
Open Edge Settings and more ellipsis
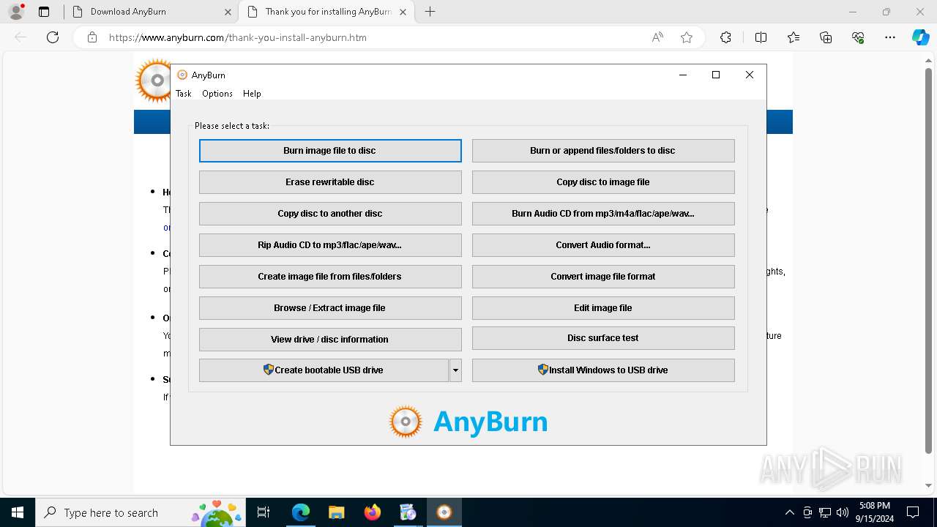click(x=890, y=37)
